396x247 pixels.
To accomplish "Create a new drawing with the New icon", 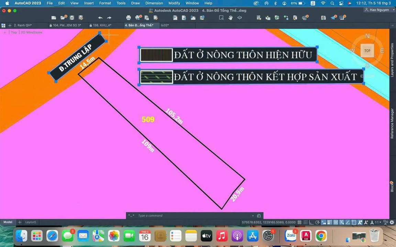I will click(x=54, y=17).
